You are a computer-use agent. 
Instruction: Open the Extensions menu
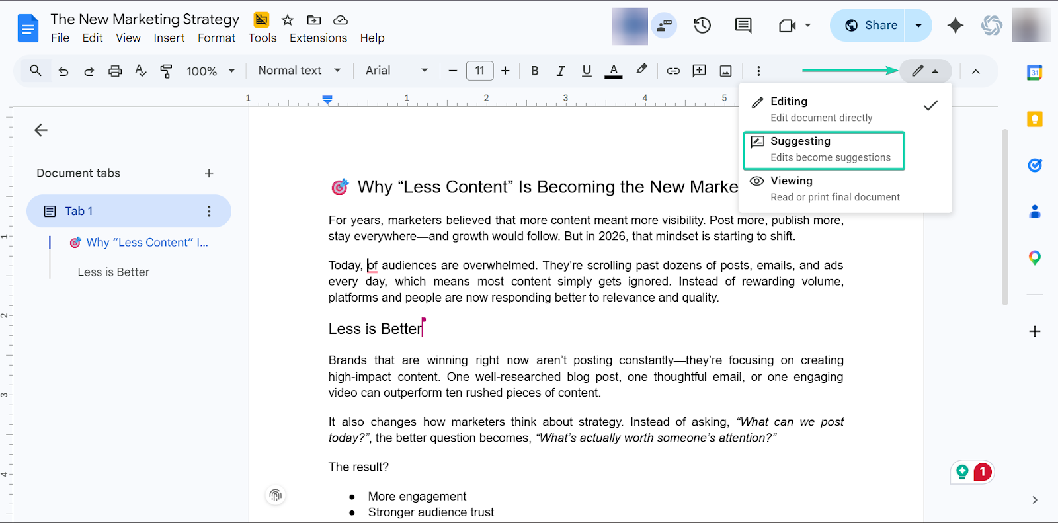click(318, 38)
